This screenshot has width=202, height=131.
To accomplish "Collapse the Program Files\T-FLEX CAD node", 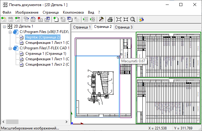I will [10, 48].
